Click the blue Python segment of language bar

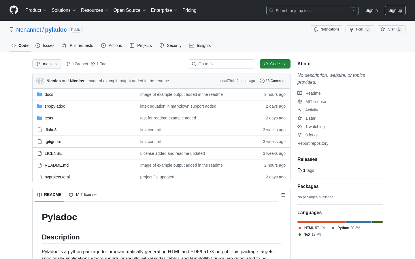(x=359, y=222)
